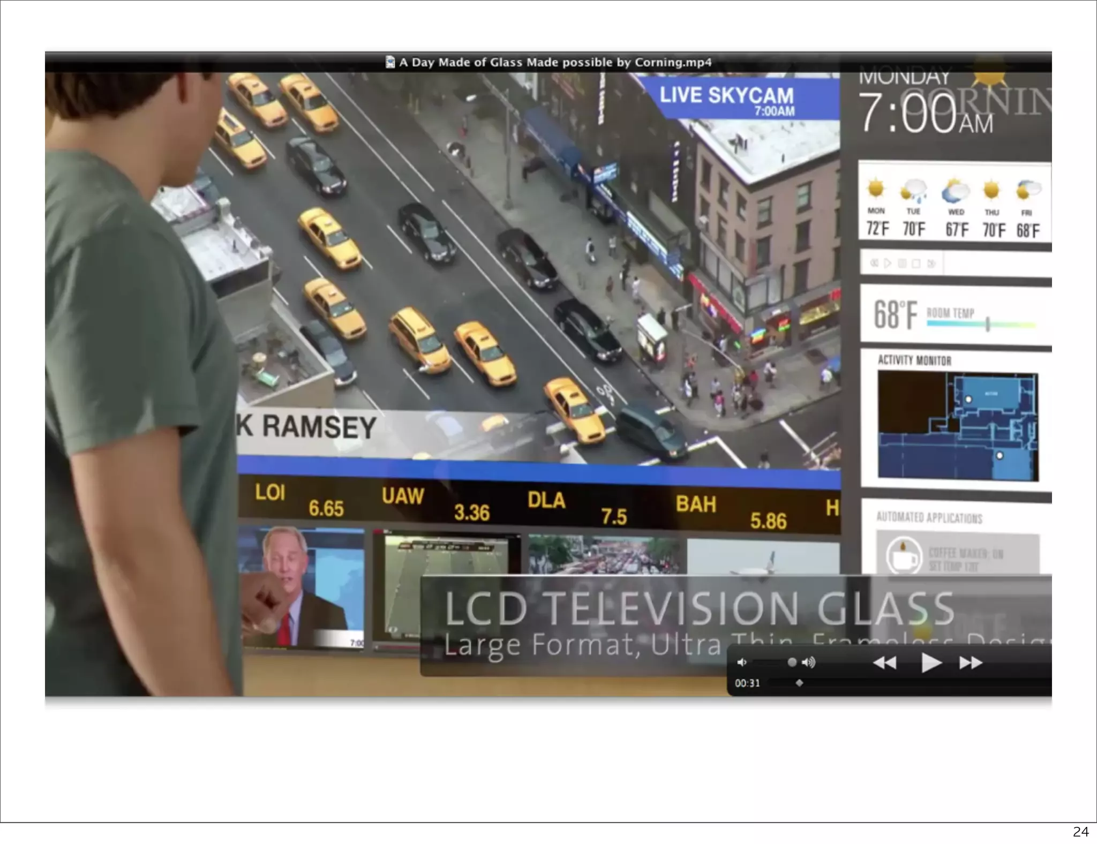
Task: Click the volume slider knob
Action: 792,662
